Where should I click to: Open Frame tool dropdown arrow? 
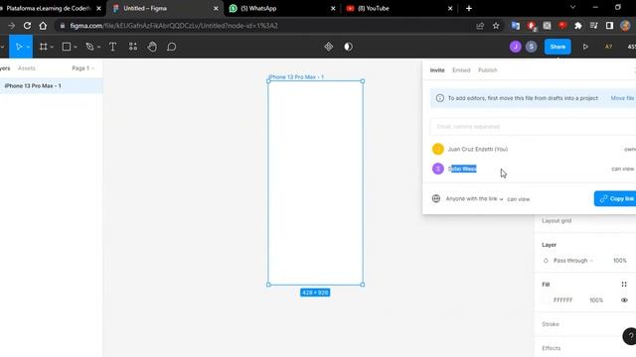[52, 48]
